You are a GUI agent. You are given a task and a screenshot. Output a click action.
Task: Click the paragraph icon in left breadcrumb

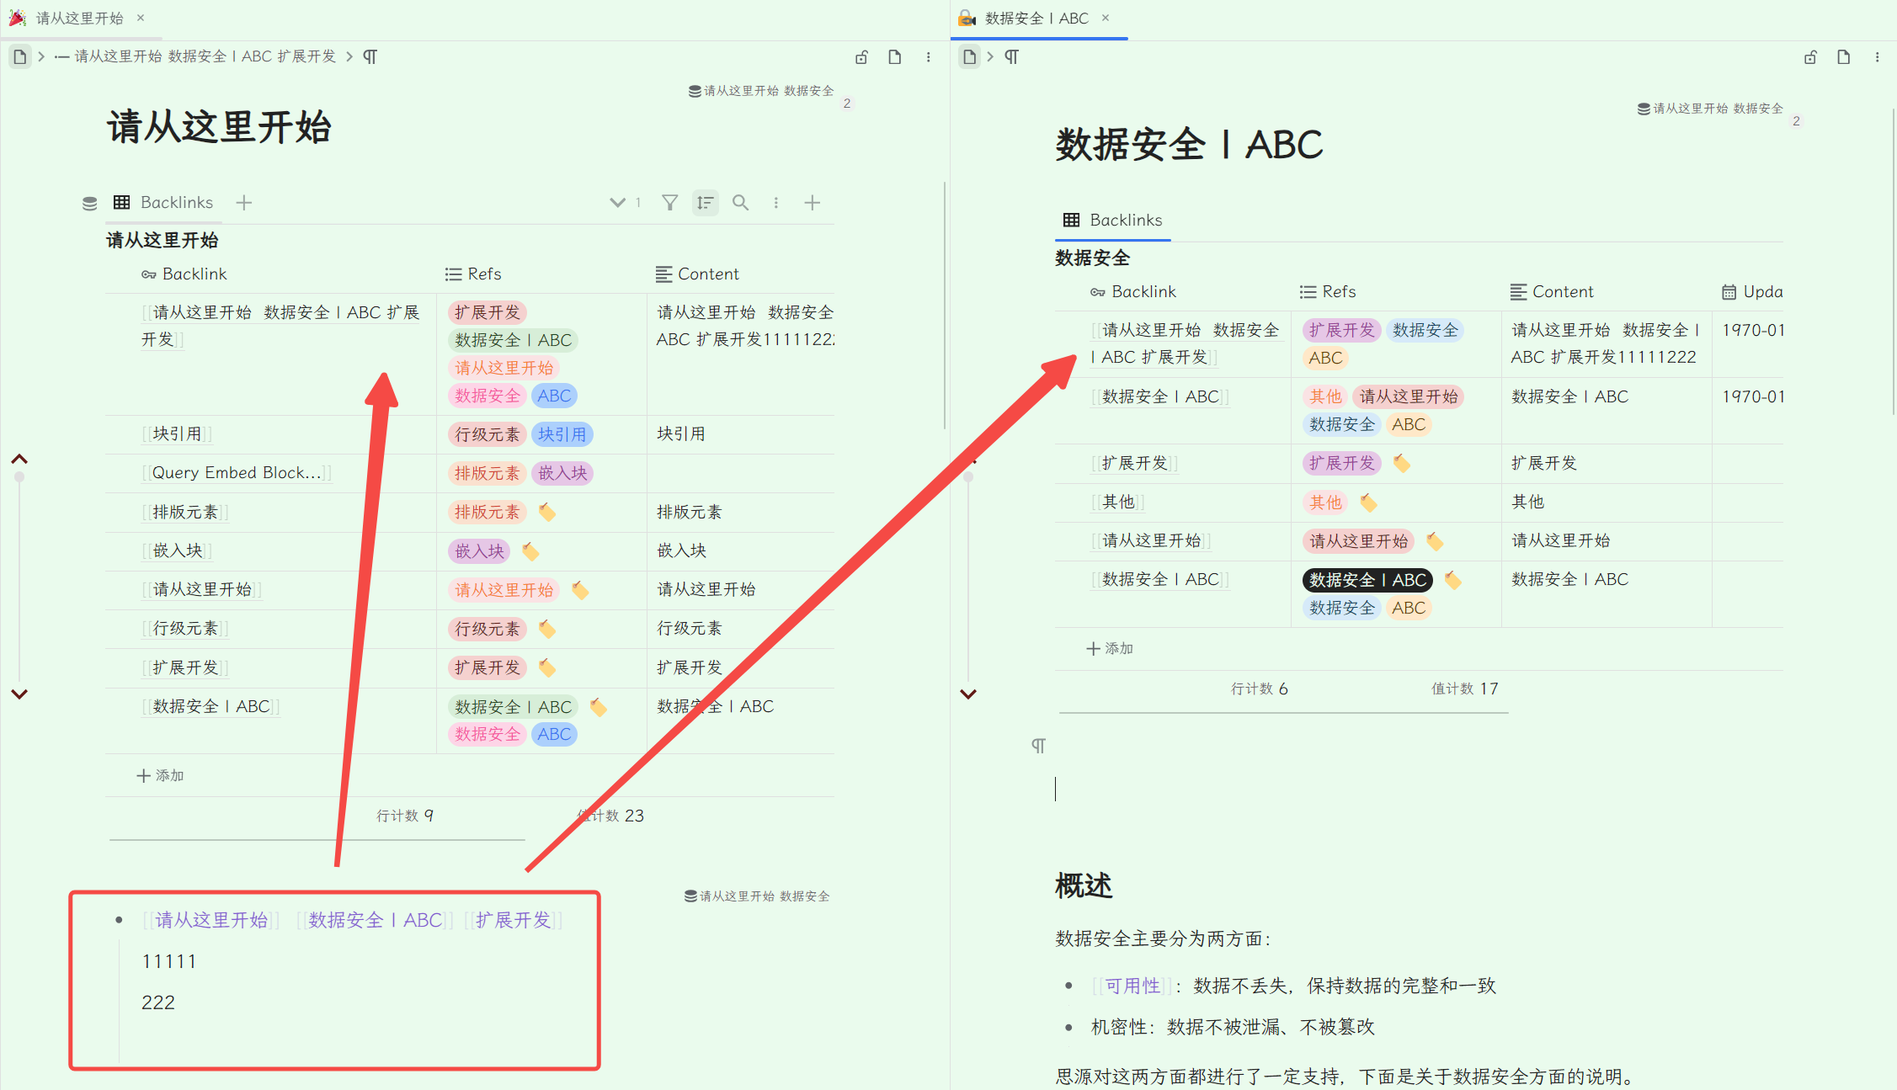tap(370, 56)
